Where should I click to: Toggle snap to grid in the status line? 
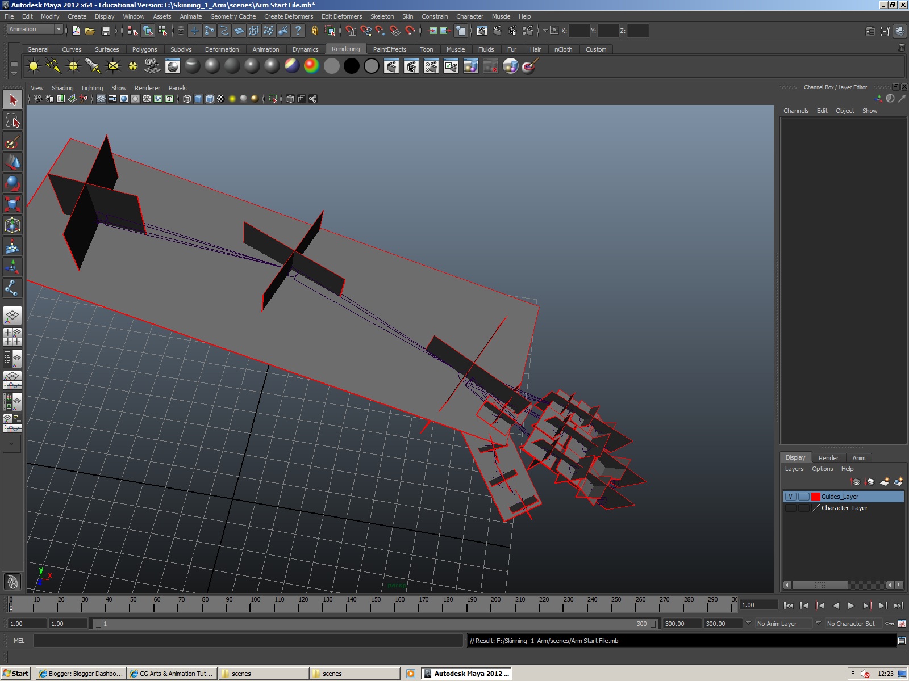point(351,31)
